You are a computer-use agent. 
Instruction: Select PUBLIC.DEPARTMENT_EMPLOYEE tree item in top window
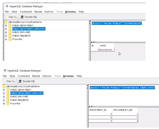[x=29, y=29]
